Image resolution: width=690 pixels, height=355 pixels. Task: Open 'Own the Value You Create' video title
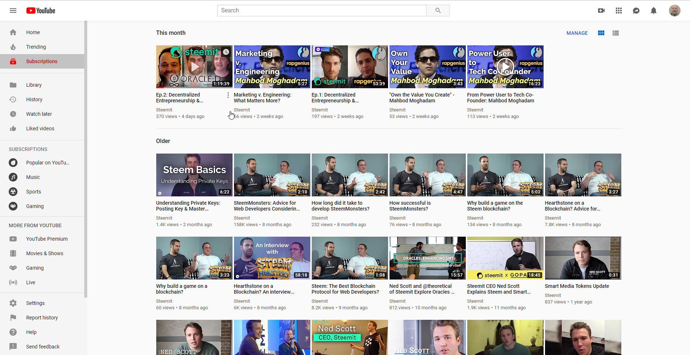coord(422,98)
